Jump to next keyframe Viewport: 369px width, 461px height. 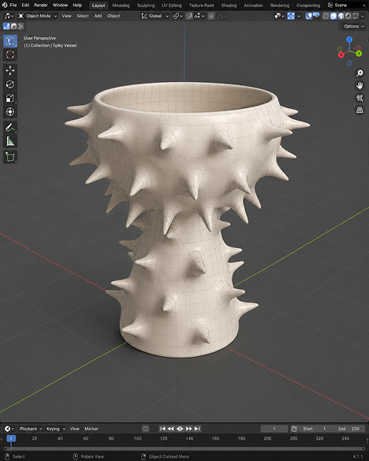coord(188,429)
